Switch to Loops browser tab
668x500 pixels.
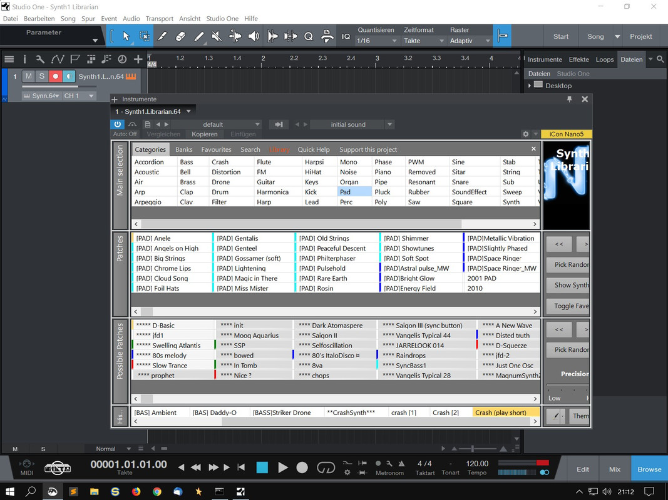[605, 59]
